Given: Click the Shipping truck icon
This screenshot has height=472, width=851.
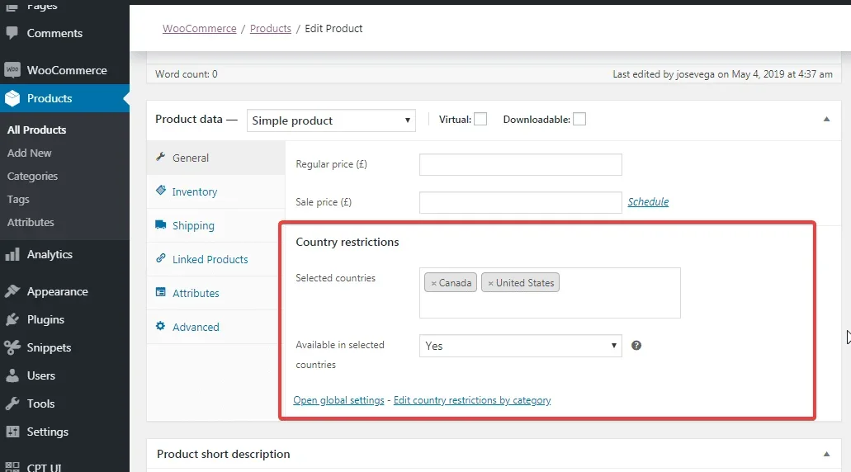Looking at the screenshot, I should tap(161, 224).
